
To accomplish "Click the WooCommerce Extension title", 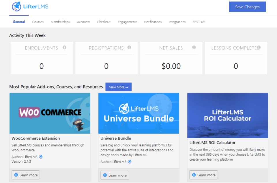I will 36,138.
